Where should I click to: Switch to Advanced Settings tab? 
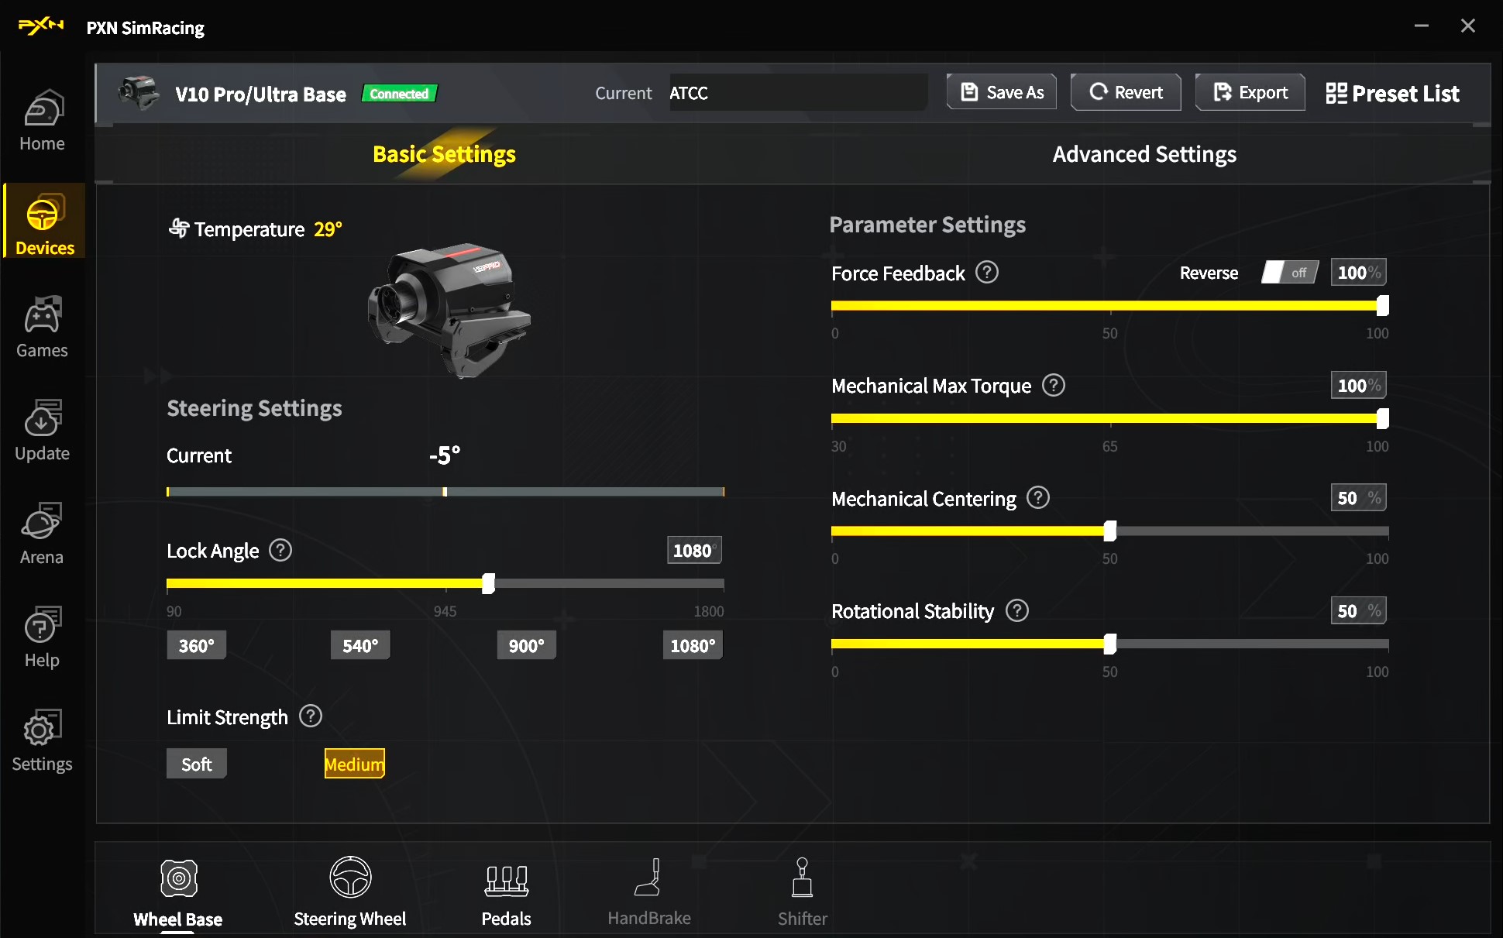1144,154
